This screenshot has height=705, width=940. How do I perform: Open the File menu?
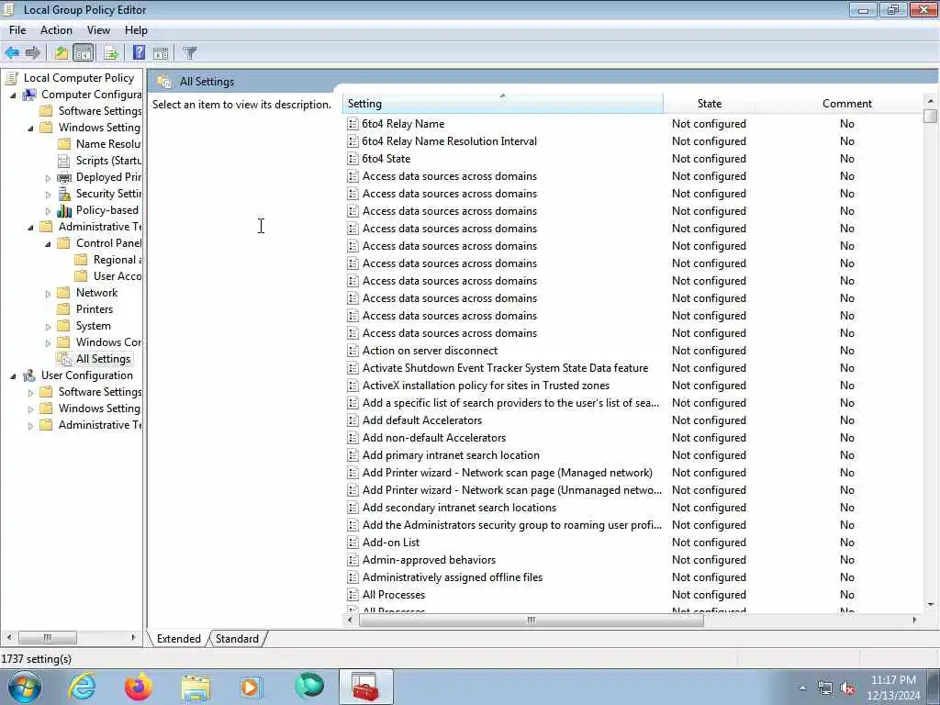[x=17, y=30]
